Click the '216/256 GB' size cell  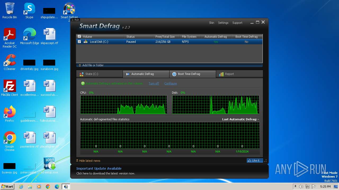[x=163, y=42]
